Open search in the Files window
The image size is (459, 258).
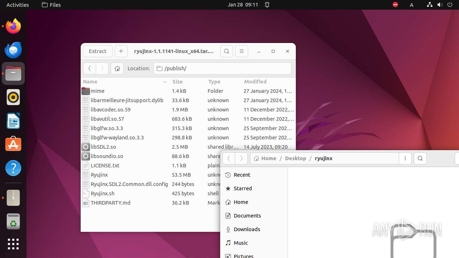click(420, 158)
